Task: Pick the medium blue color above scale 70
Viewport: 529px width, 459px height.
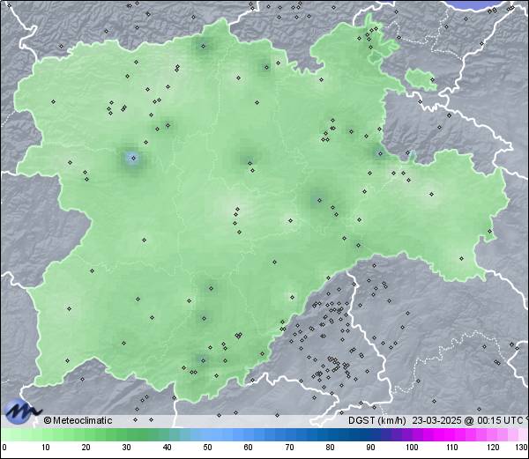Action: tap(289, 434)
